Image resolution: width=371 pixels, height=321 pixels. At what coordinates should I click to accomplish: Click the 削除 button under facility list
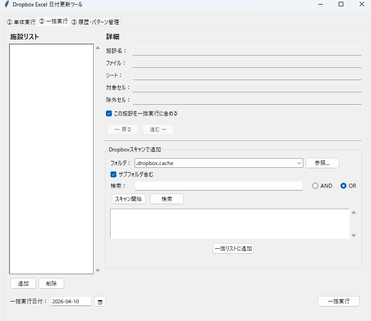tap(51, 284)
